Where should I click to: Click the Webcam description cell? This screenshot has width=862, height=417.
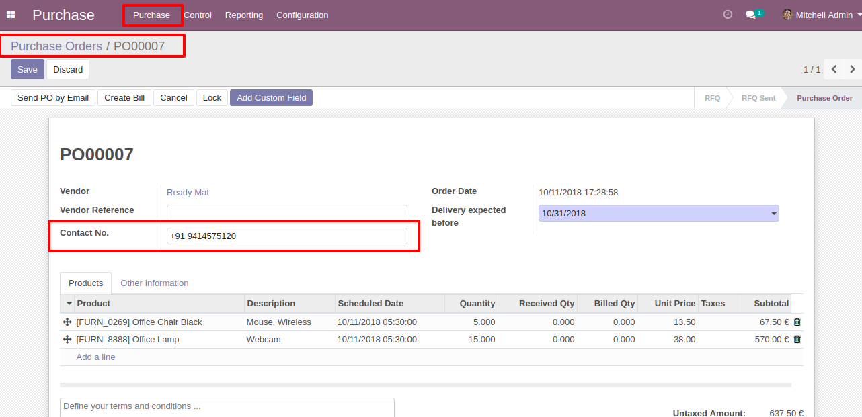tap(289, 340)
